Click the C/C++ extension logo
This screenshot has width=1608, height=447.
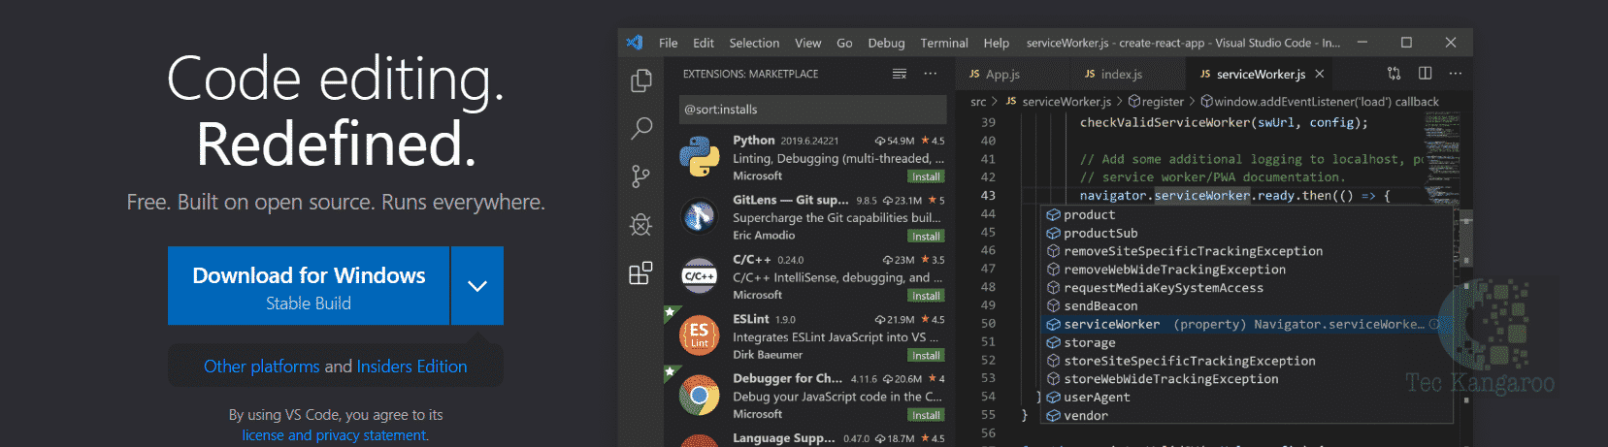tap(699, 276)
